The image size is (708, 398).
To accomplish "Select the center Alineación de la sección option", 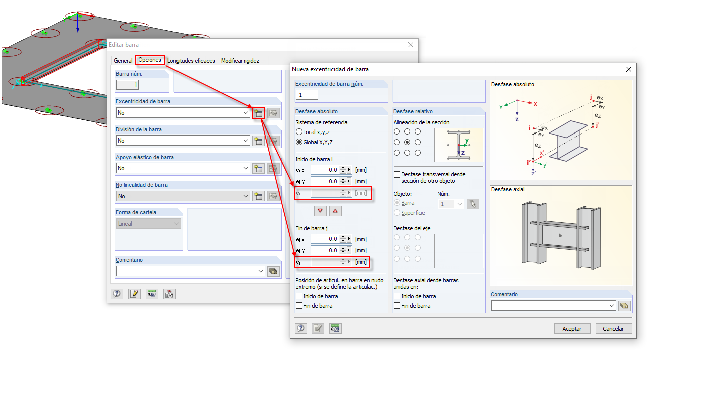I will coord(407,142).
